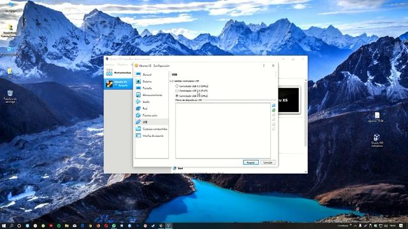Open the Carpetas compartidas settings category
Viewport: 408px width, 229px height.
tap(152, 128)
